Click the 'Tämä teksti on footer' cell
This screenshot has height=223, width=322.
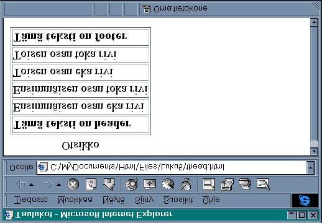tap(80, 37)
